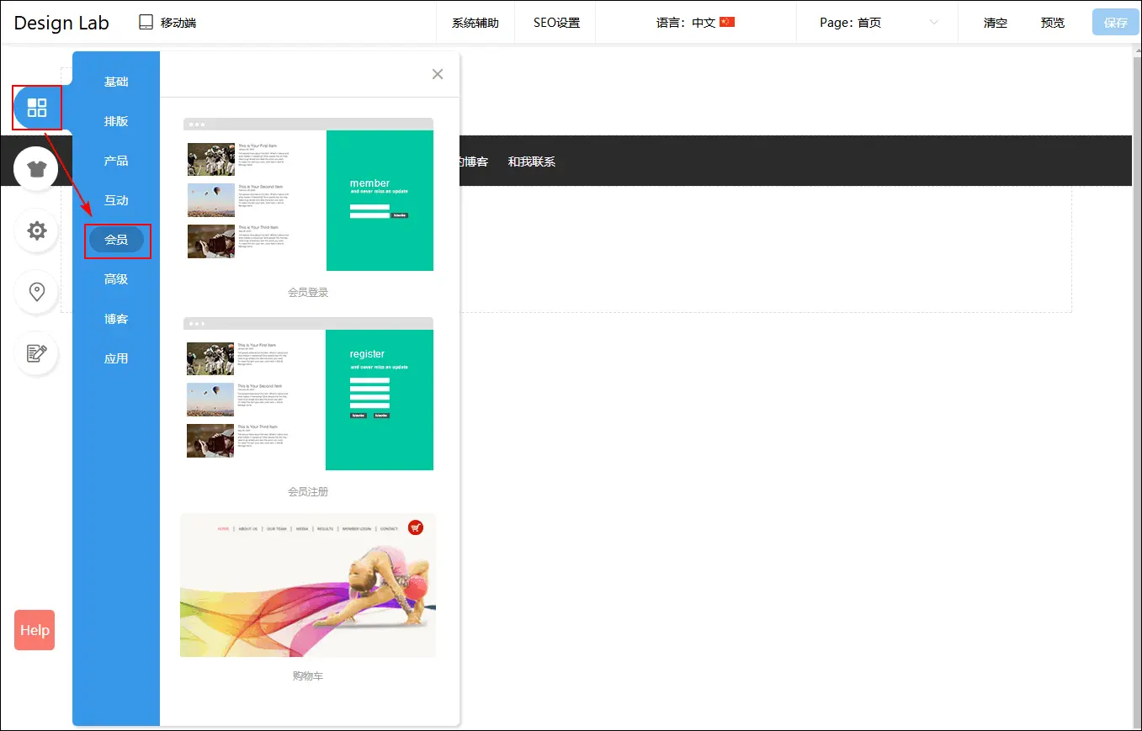The height and width of the screenshot is (731, 1142).
Task: Click the mobile device icon beside 移动端
Action: [x=146, y=23]
